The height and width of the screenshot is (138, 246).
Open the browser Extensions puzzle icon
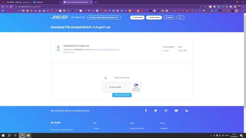(231, 7)
